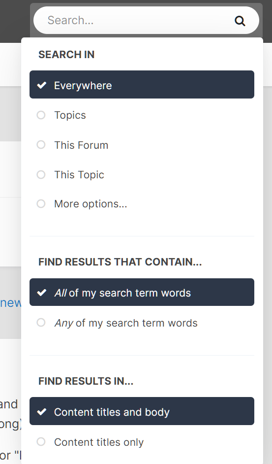The width and height of the screenshot is (272, 464).
Task: Click checkmark icon beside All of my words
Action: pos(41,293)
